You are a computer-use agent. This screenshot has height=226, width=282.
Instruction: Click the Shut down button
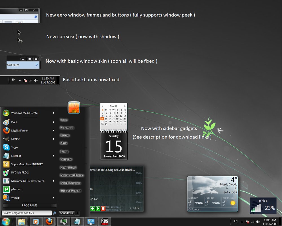(67, 213)
